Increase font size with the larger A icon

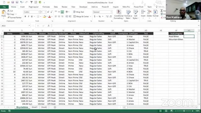(48, 12)
